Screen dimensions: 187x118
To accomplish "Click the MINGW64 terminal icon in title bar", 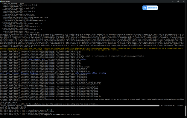I will click(1, 1).
